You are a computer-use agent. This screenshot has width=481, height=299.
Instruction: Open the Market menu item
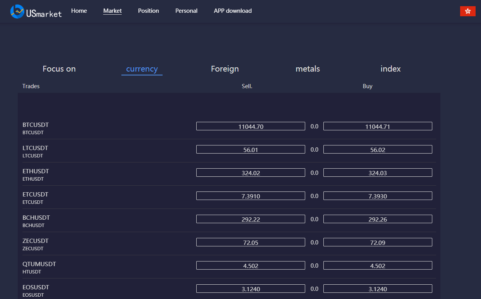coord(112,11)
